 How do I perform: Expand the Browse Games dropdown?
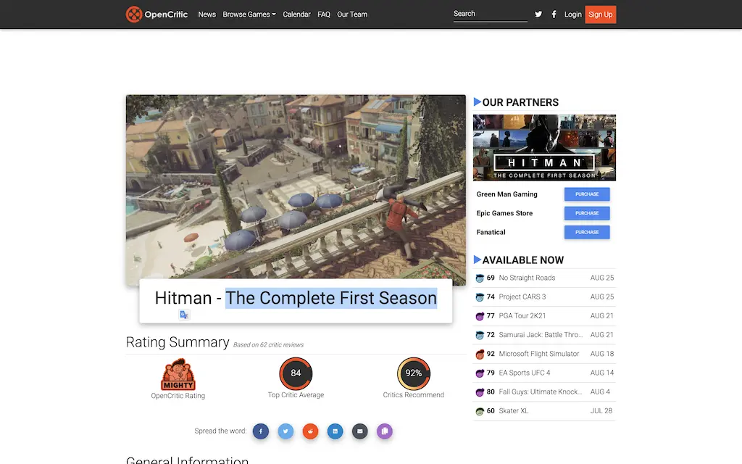pyautogui.click(x=249, y=14)
